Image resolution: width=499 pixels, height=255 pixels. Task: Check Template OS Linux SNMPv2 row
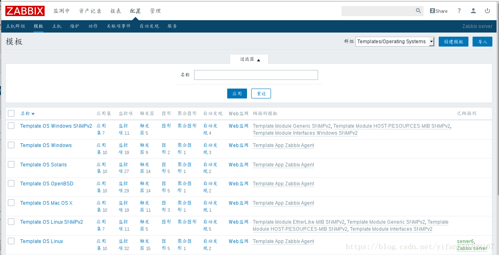click(11, 222)
